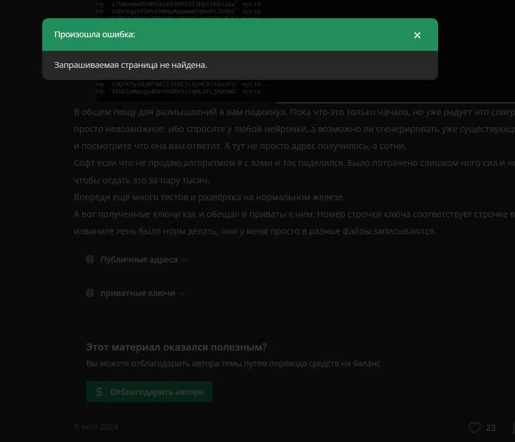Screen dimensions: 515x442
Task: Click the line starting Впереди ещё много тестов
Action: click(209, 197)
